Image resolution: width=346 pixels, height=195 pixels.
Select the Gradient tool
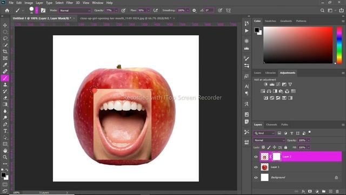tap(5, 105)
